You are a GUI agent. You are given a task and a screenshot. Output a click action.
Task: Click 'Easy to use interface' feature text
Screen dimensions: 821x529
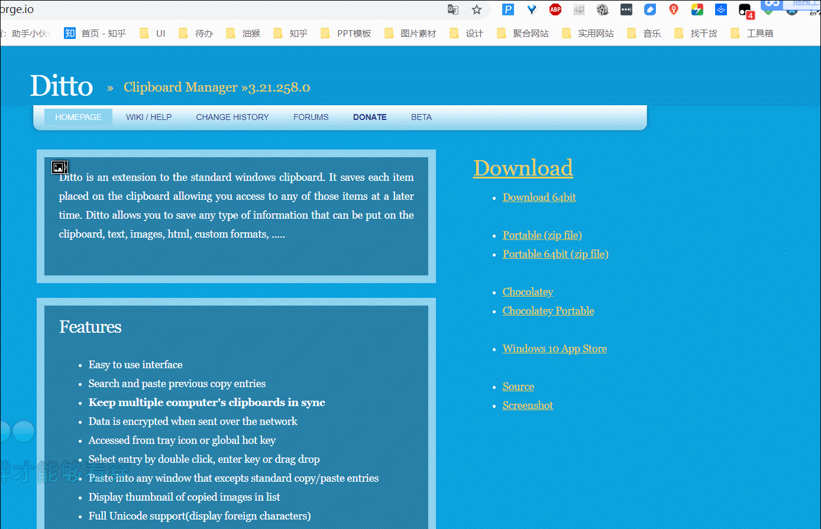point(135,365)
